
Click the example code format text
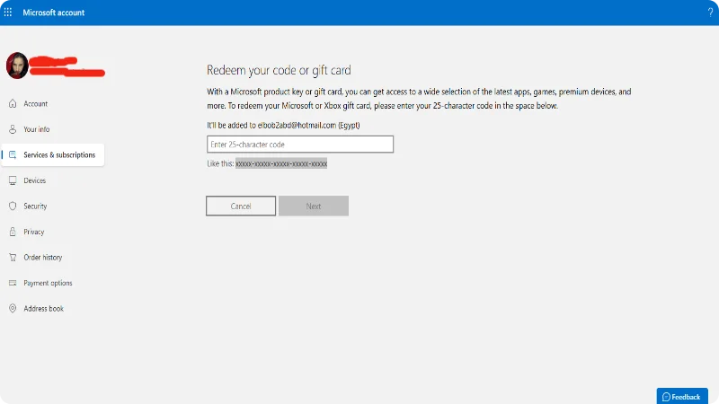click(281, 163)
